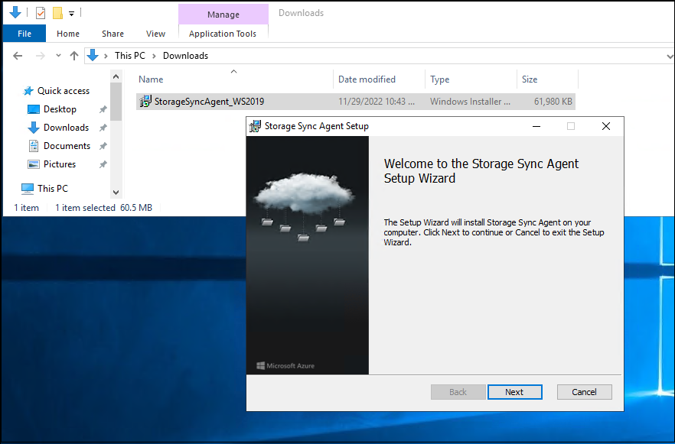Click the pin icon next to Downloads
The width and height of the screenshot is (675, 444).
(x=103, y=128)
